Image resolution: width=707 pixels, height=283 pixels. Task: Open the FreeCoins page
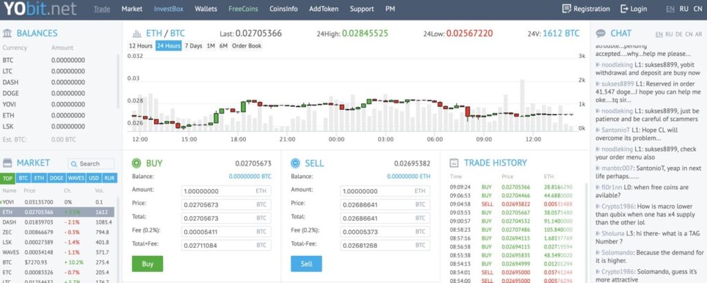[x=243, y=8]
